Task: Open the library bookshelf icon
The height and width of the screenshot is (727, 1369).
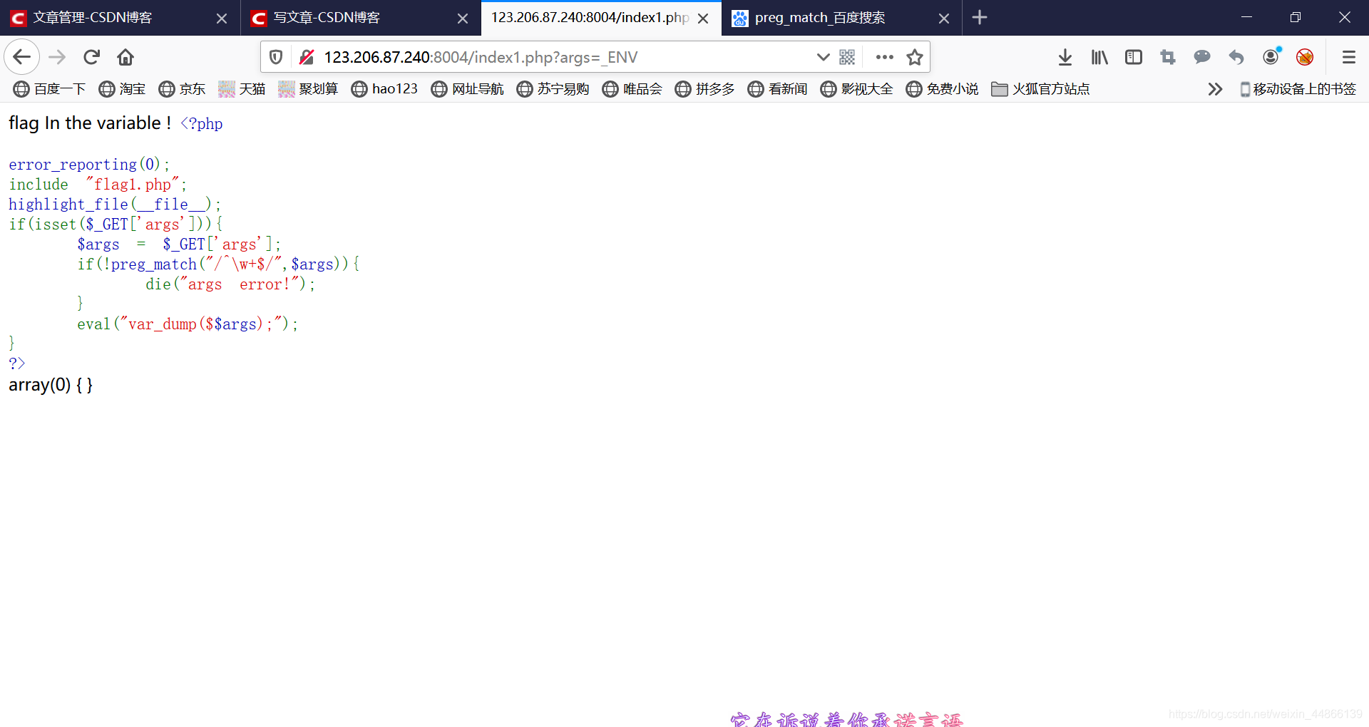Action: point(1099,57)
